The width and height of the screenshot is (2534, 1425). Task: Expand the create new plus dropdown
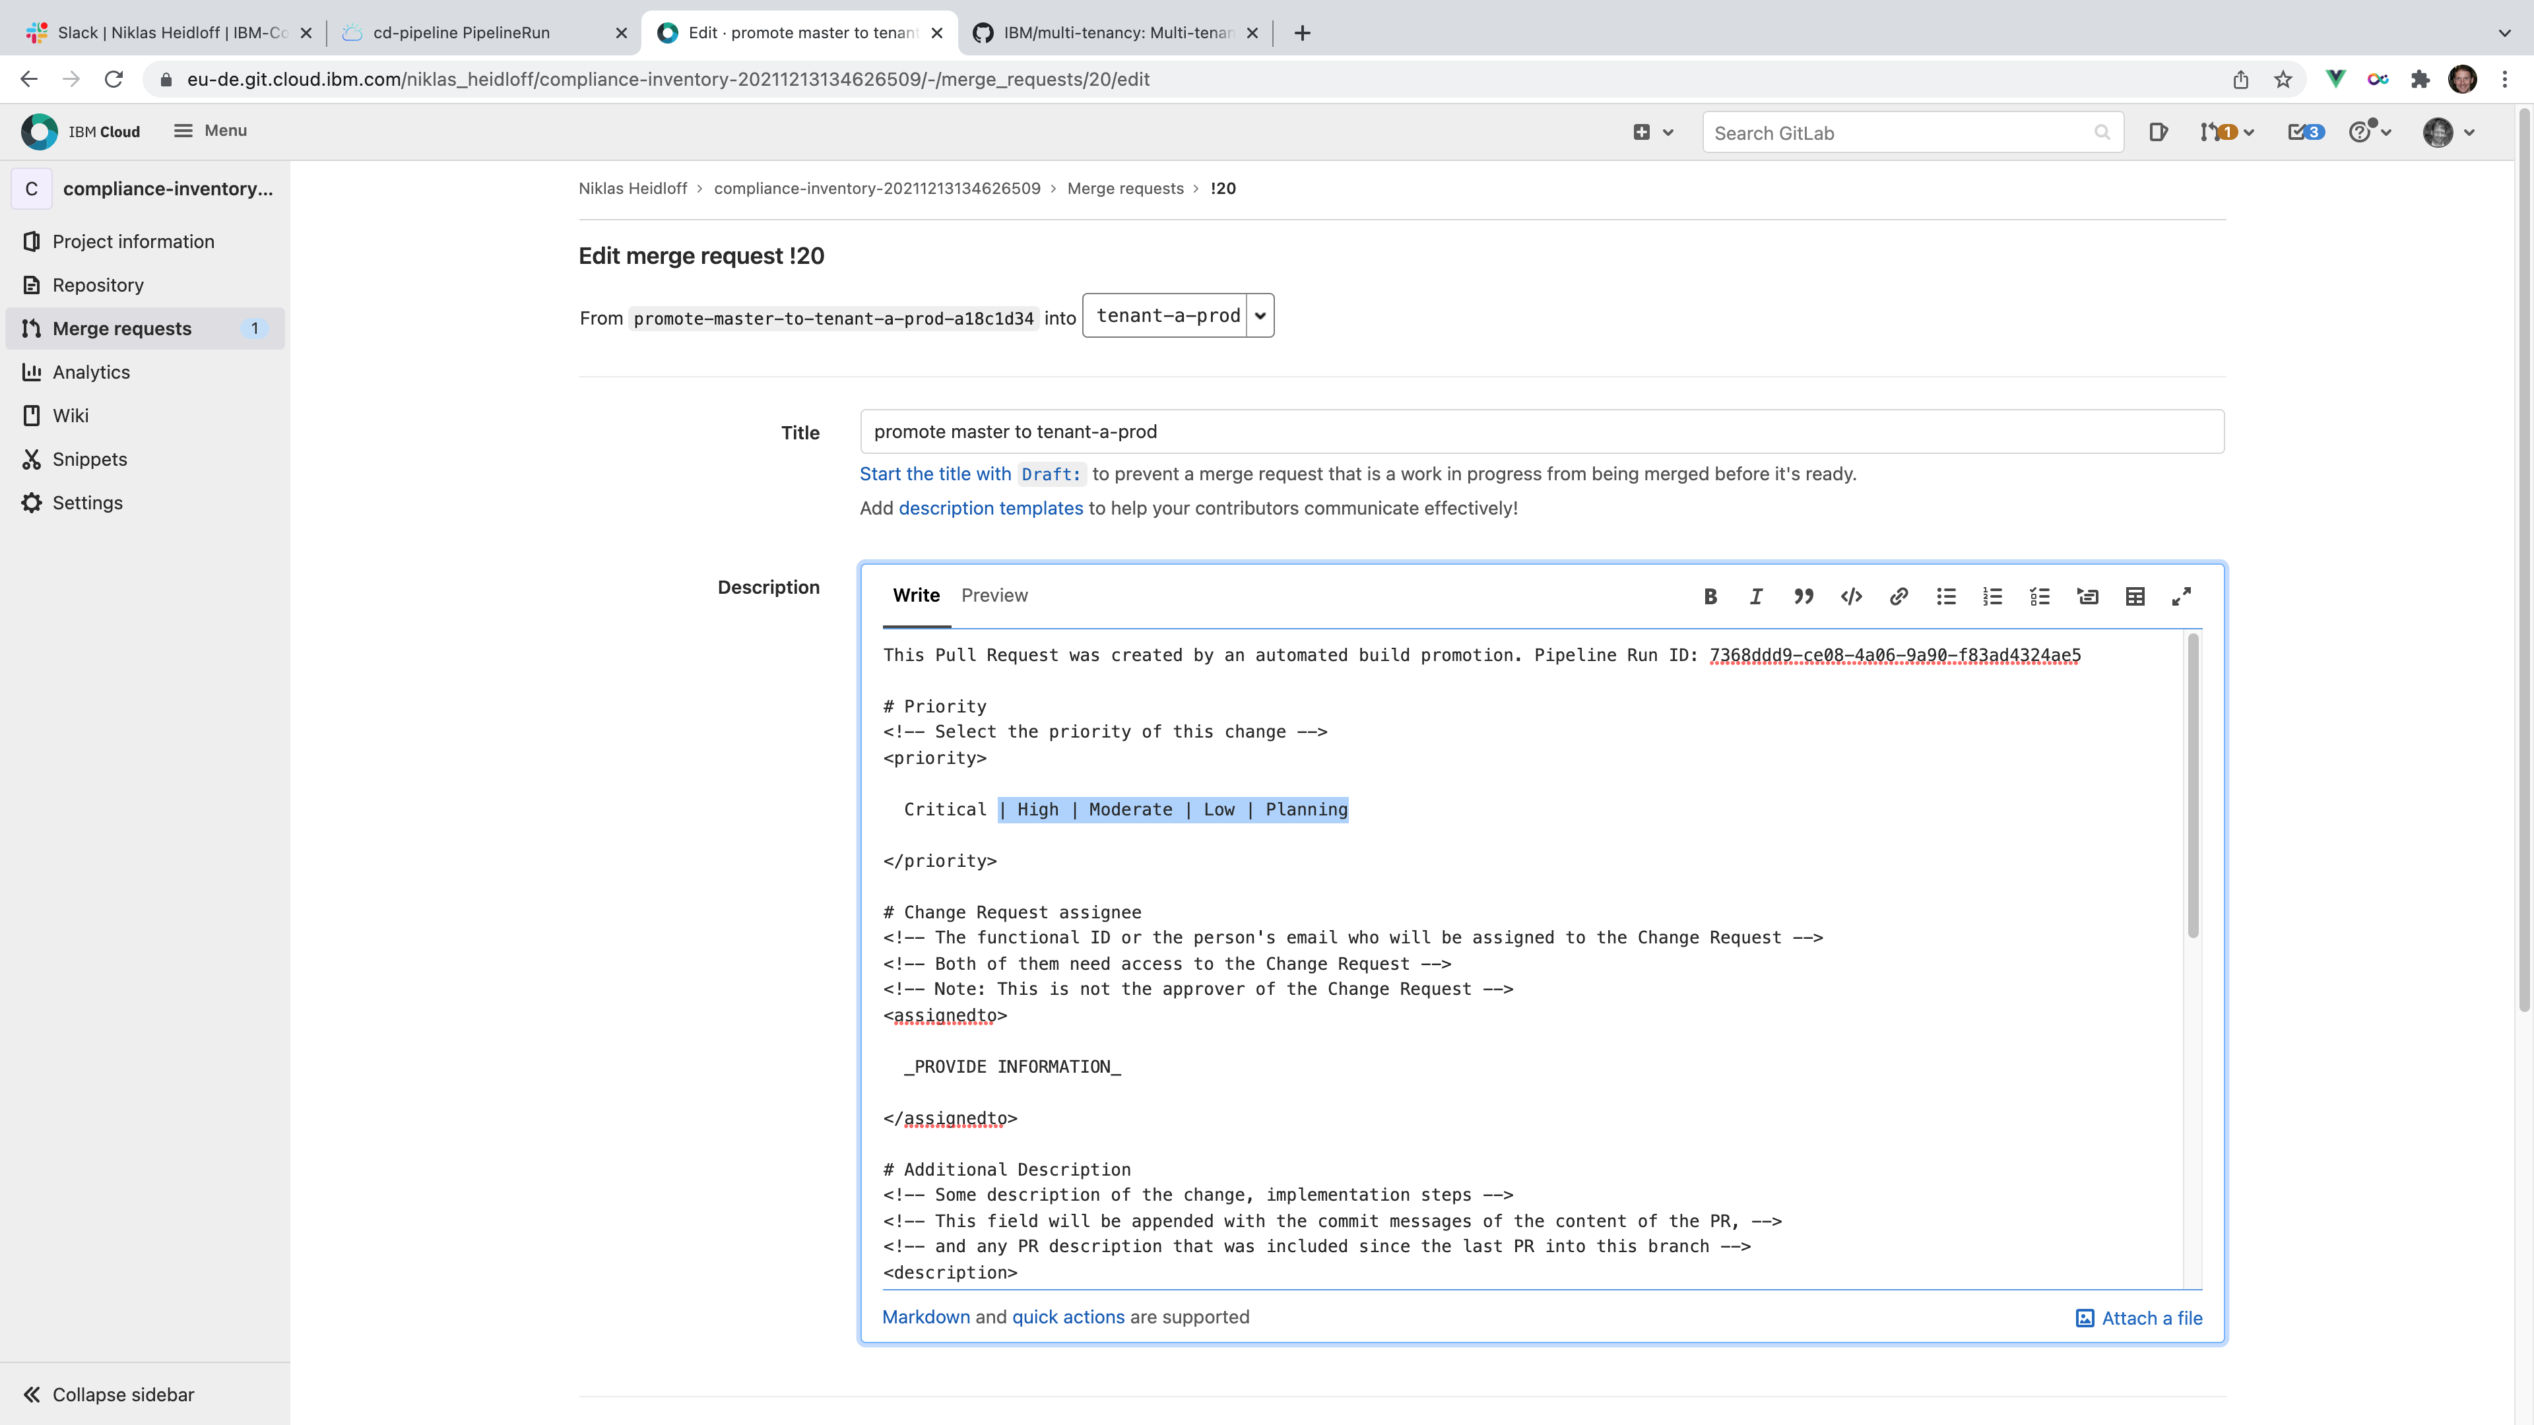1652,132
